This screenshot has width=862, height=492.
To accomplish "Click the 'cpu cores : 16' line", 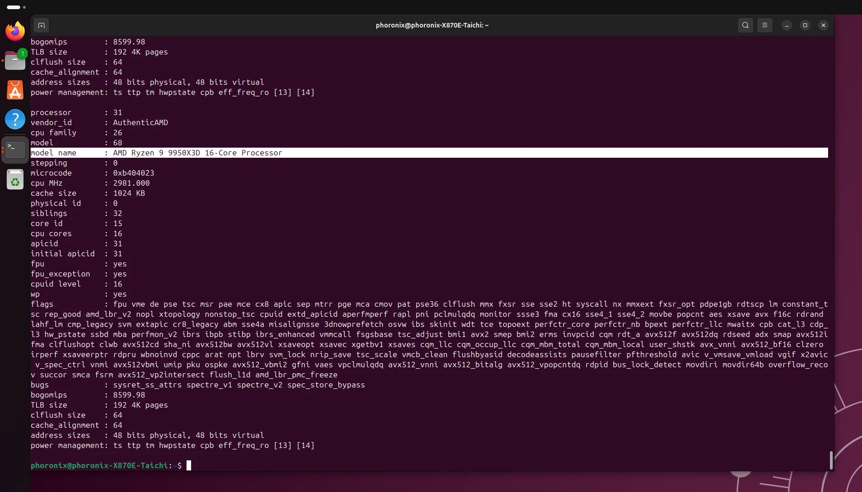I will (x=77, y=233).
